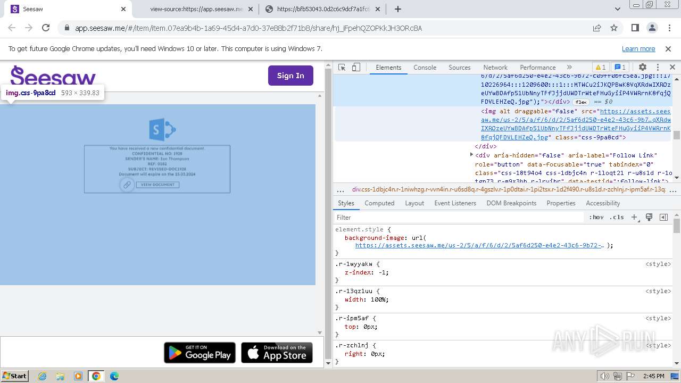Toggle the Chrome side panel

coord(635,28)
